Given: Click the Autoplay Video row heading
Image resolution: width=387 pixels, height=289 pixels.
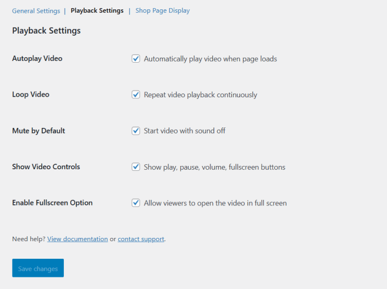Looking at the screenshot, I should pos(37,58).
